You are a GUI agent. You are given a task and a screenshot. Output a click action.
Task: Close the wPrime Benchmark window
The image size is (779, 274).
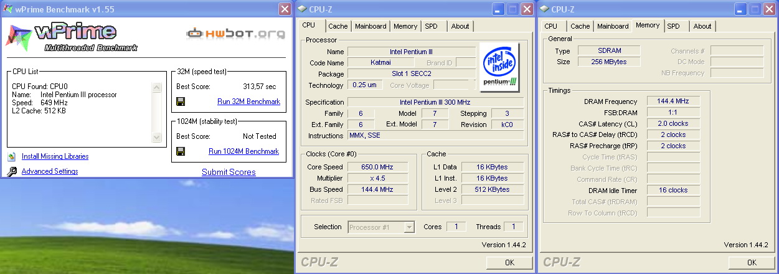tap(285, 9)
